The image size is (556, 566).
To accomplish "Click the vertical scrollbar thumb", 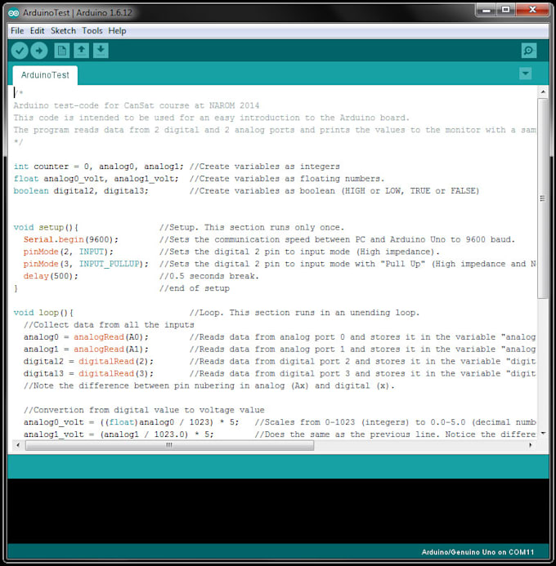I will click(x=543, y=198).
